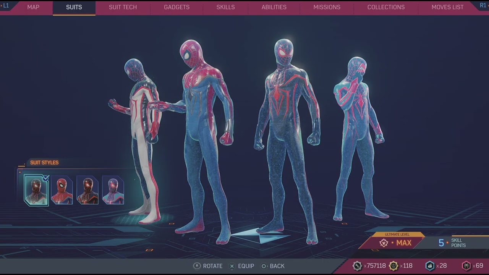The height and width of the screenshot is (275, 489).
Task: Click the x757118 currency count
Action: pyautogui.click(x=375, y=266)
